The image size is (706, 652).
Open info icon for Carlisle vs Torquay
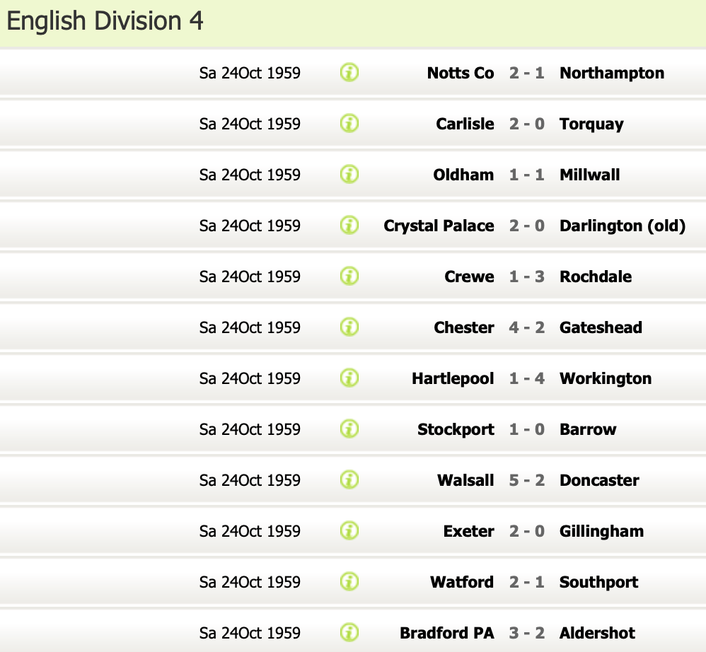349,124
